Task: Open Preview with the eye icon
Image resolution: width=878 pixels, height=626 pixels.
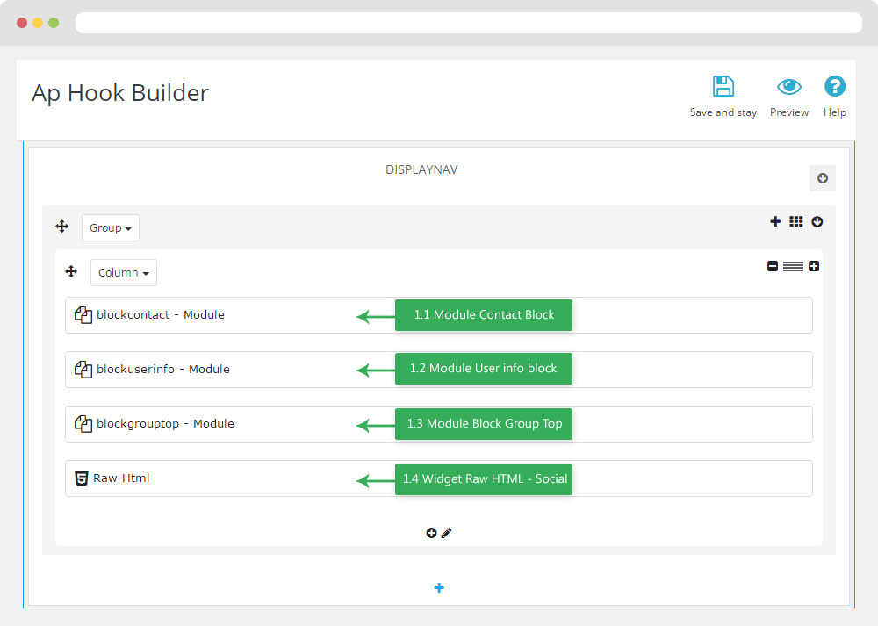Action: [x=789, y=87]
